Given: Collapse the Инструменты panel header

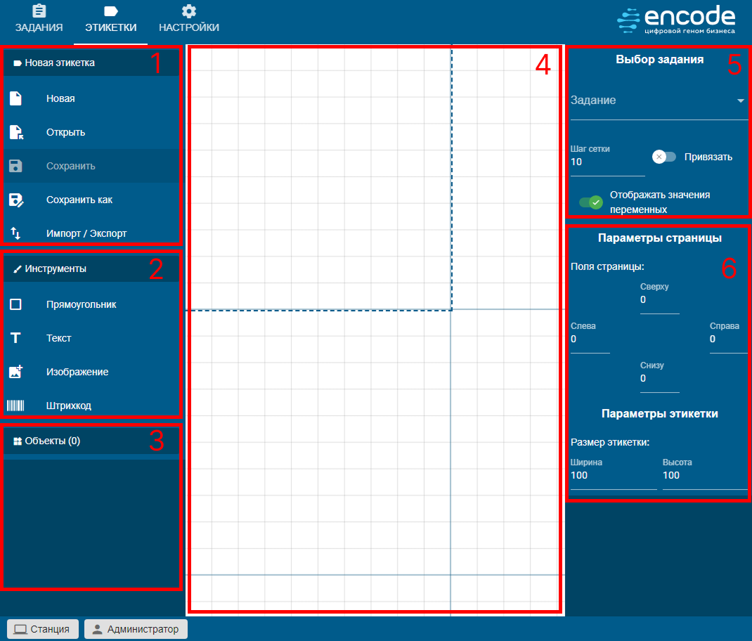Looking at the screenshot, I should [92, 268].
